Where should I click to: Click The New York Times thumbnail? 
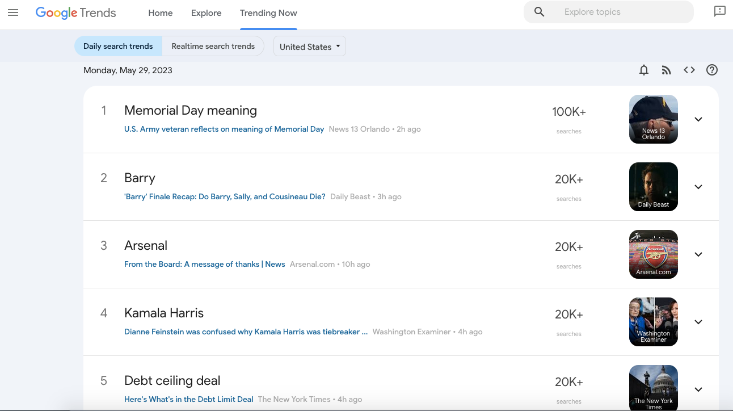coord(654,388)
